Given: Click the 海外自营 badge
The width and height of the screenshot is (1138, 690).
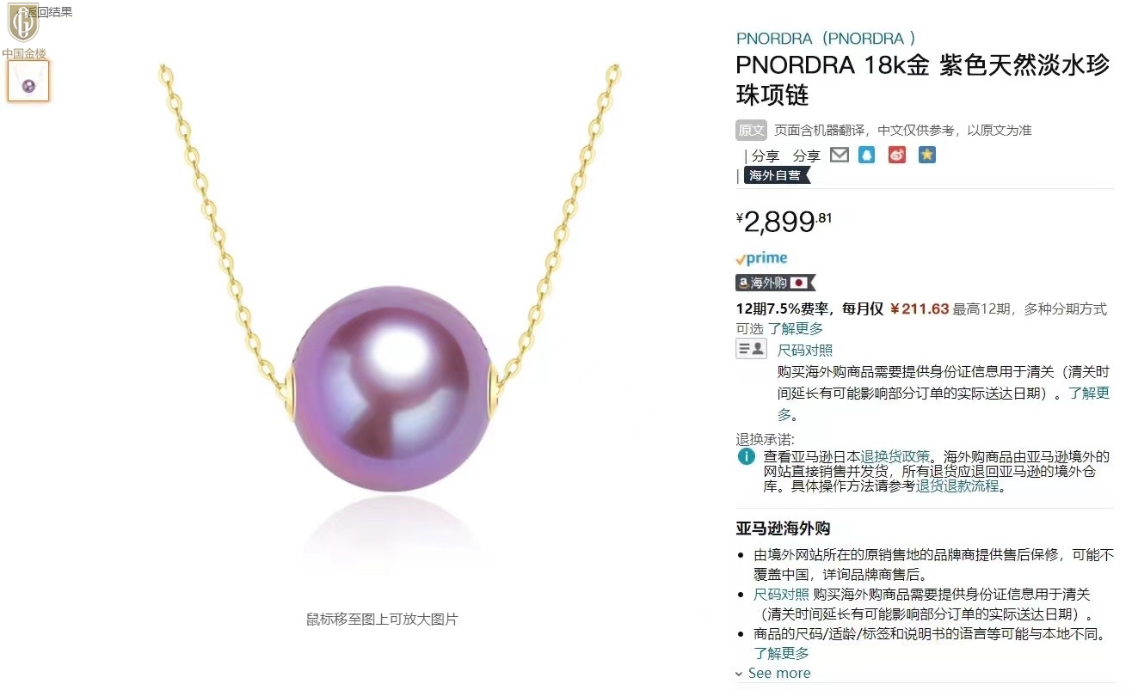Looking at the screenshot, I should 776,175.
